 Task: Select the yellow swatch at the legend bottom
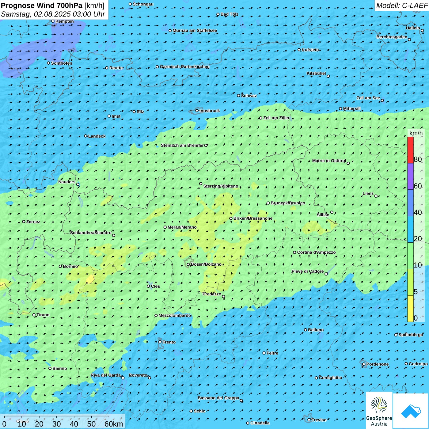pyautogui.click(x=410, y=309)
